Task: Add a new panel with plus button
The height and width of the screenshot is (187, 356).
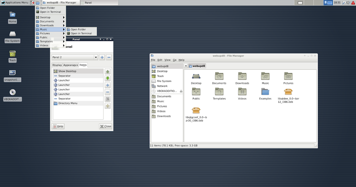Action: (102, 57)
